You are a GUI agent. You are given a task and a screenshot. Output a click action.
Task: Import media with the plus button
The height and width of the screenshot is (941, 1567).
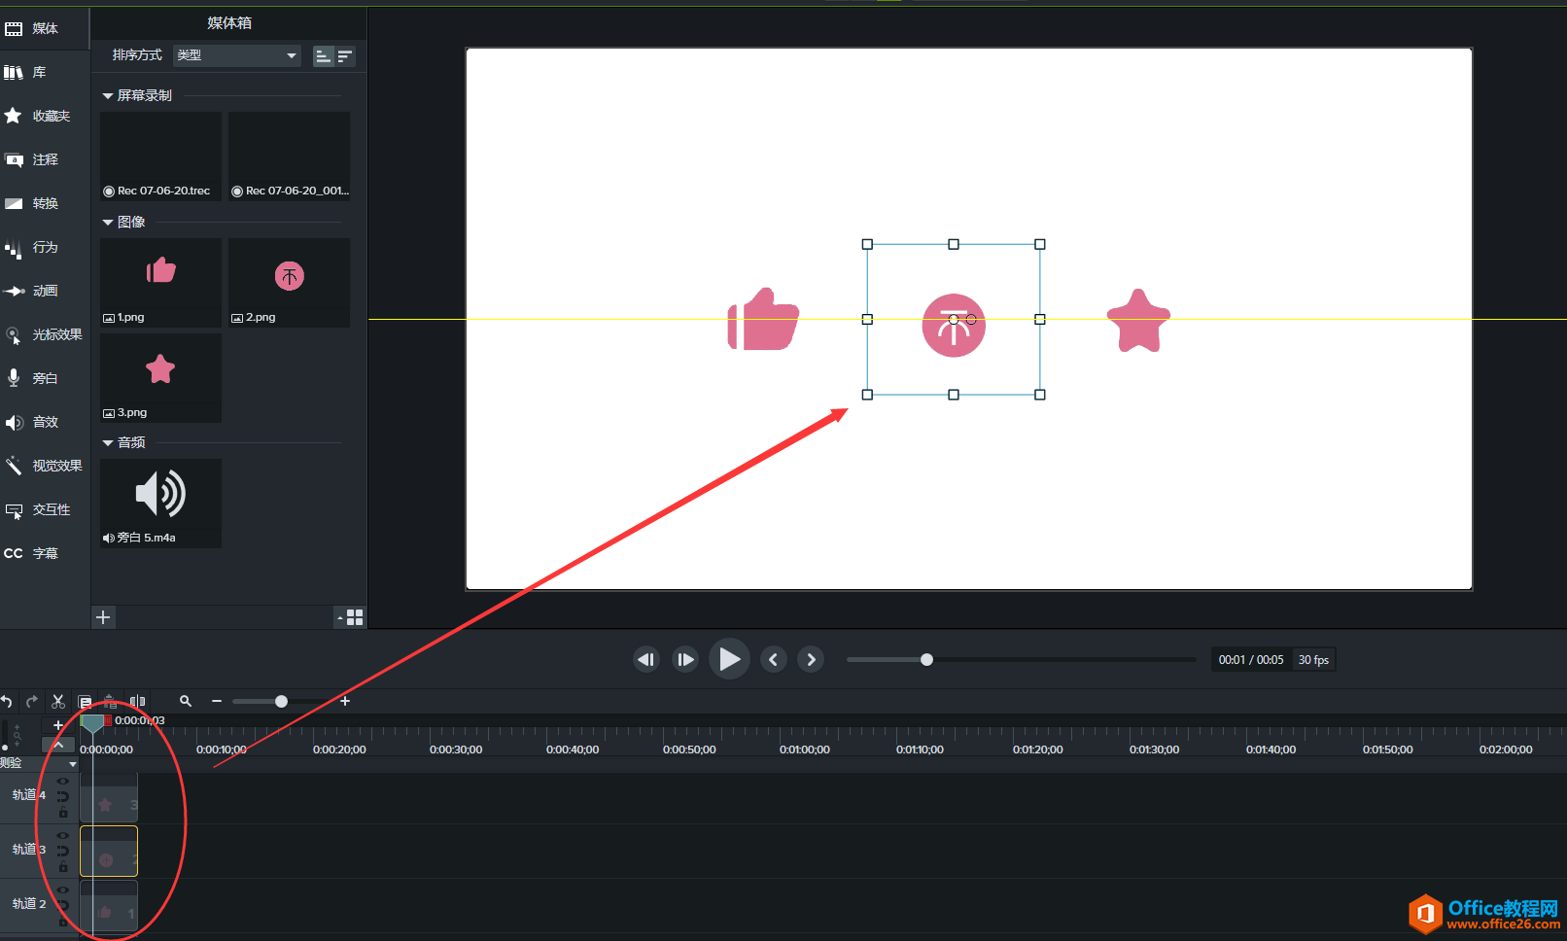[103, 617]
